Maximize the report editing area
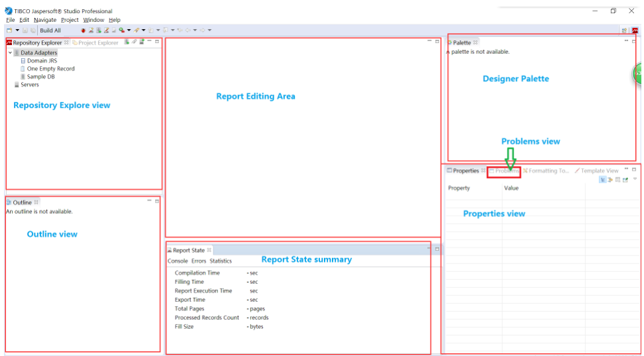 click(437, 41)
